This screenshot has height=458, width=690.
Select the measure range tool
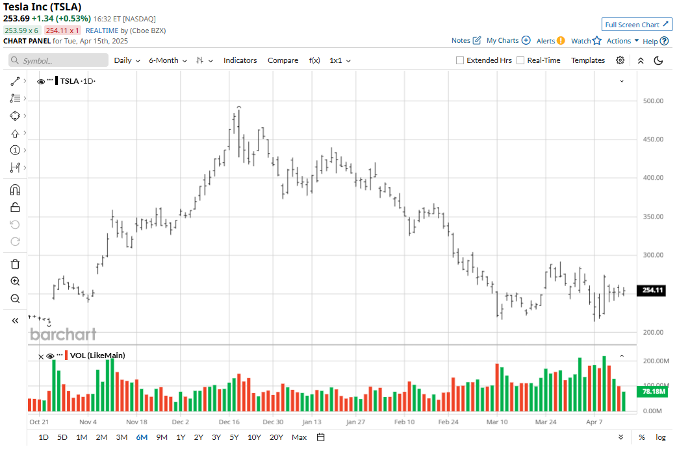click(15, 167)
